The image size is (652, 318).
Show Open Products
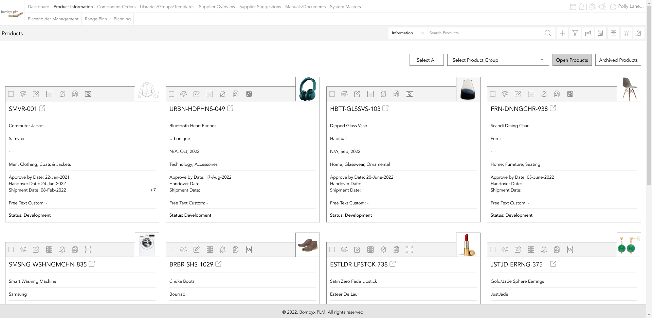tap(572, 60)
